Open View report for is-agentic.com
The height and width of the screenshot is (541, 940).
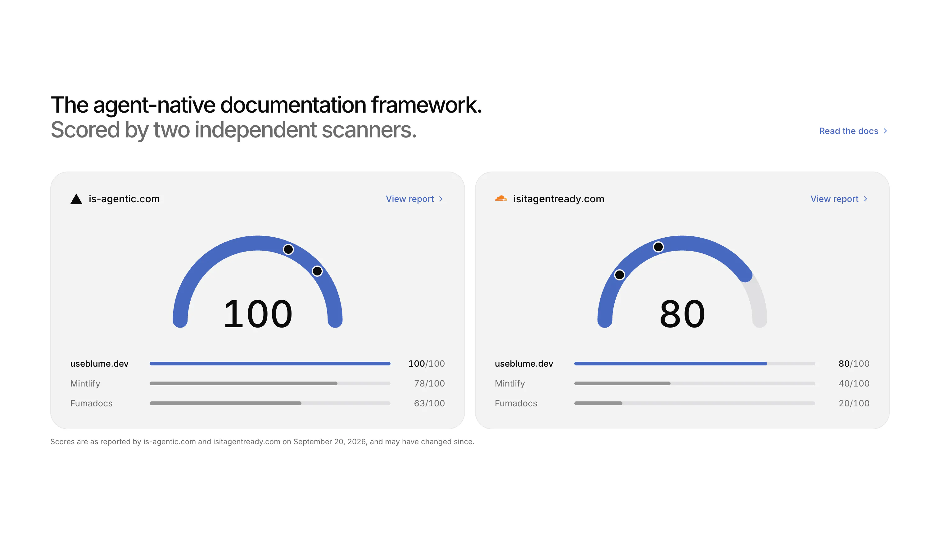[x=414, y=199]
